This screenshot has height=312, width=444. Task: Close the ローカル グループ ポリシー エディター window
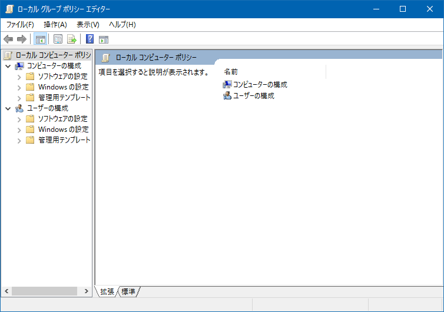point(429,9)
